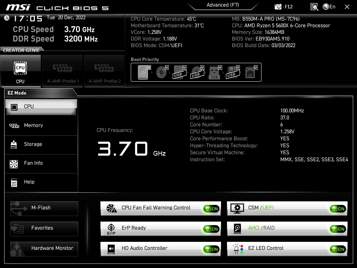Image resolution: width=357 pixels, height=268 pixels.
Task: Select the hard disk boot device icon
Action: pos(144,72)
